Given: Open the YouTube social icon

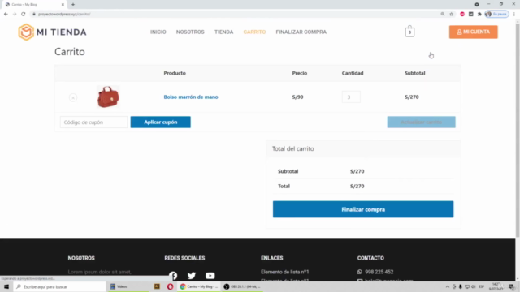Looking at the screenshot, I should 210,276.
